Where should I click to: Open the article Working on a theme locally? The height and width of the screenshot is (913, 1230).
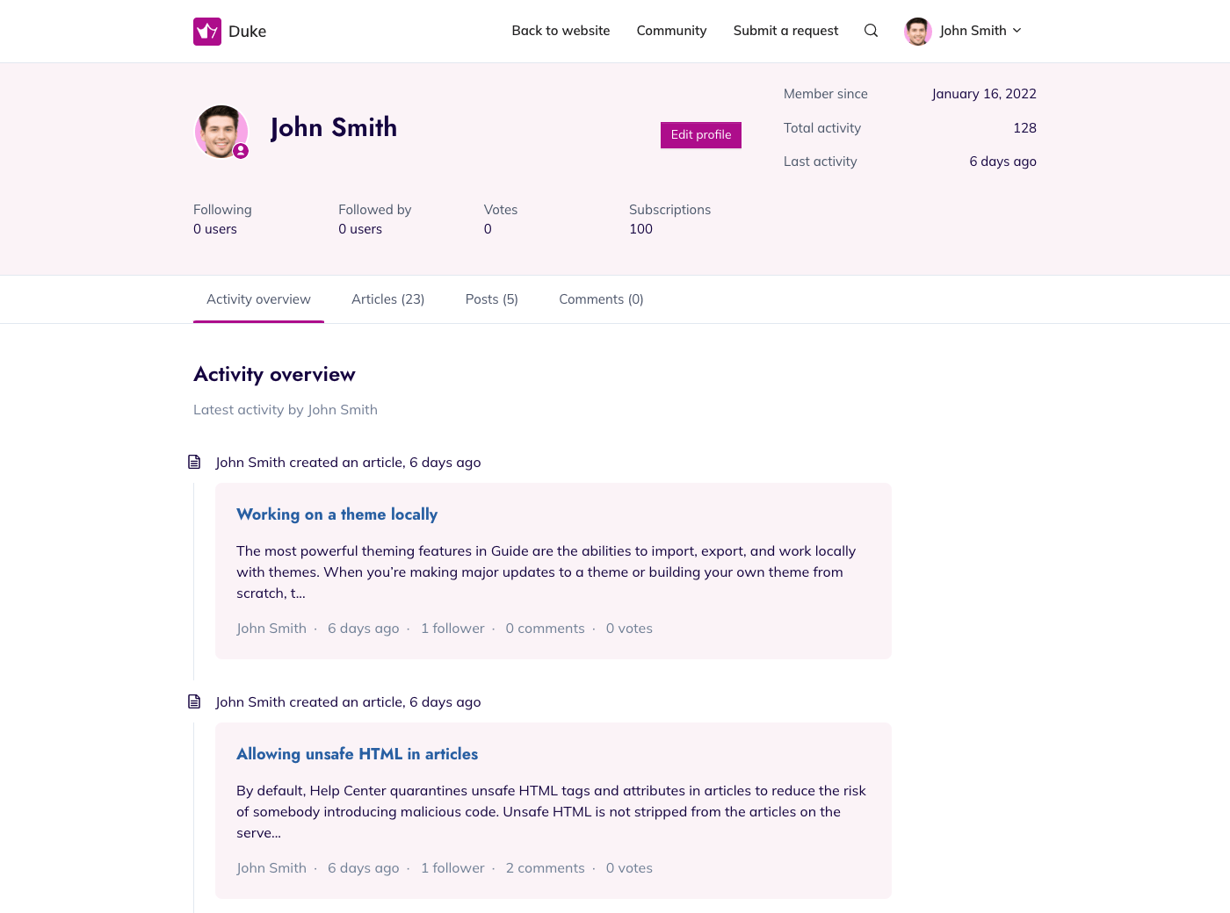(x=336, y=514)
